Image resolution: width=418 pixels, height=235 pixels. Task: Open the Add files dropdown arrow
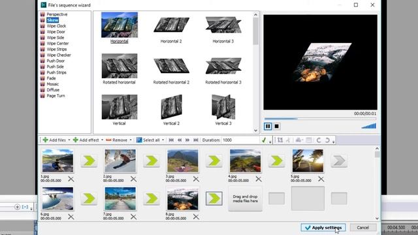(x=69, y=140)
